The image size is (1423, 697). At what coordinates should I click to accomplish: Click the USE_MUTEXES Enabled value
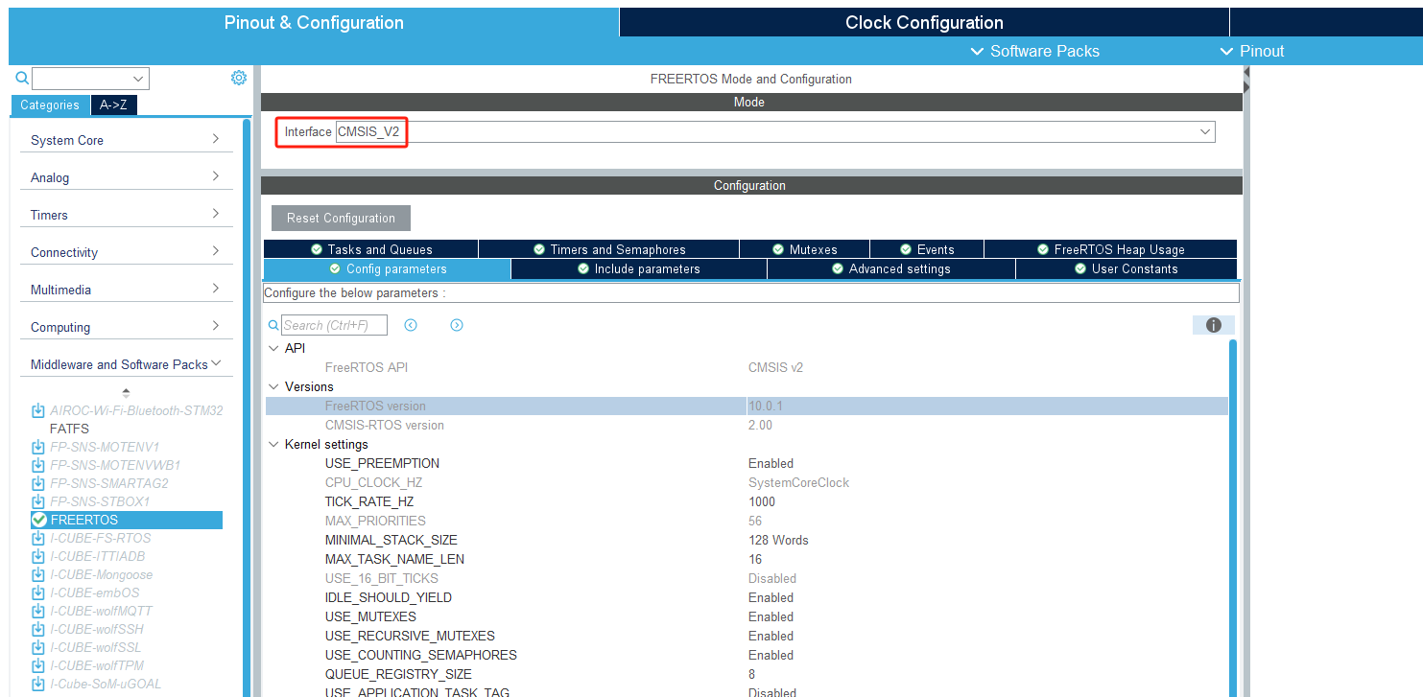(771, 616)
